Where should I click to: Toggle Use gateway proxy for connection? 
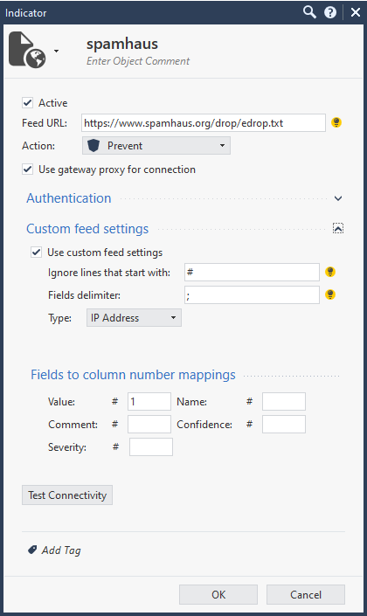[27, 170]
